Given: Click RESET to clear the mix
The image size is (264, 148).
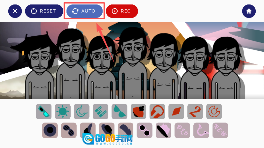Looking at the screenshot, I should 44,11.
